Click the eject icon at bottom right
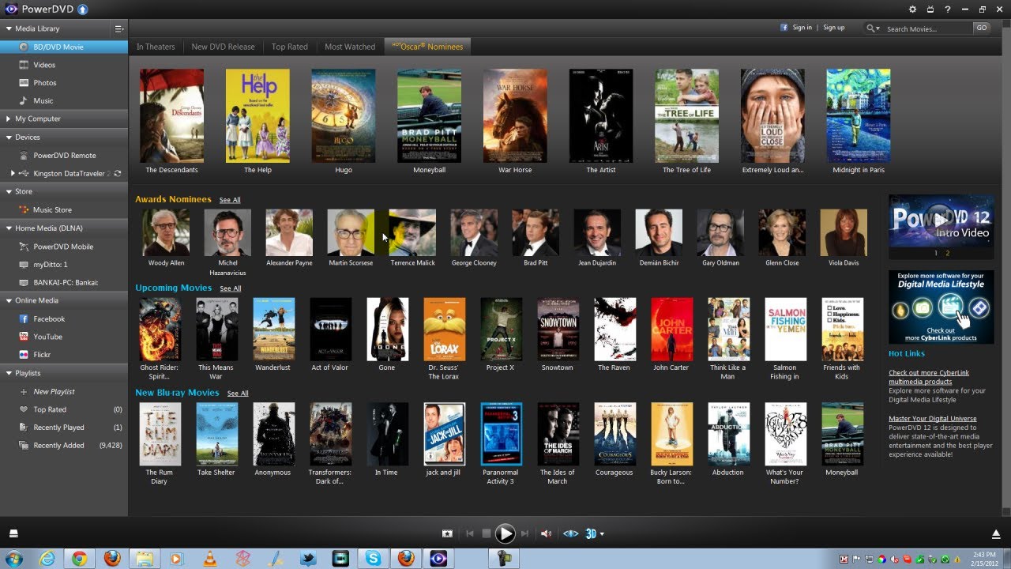Viewport: 1011px width, 569px height. point(996,534)
